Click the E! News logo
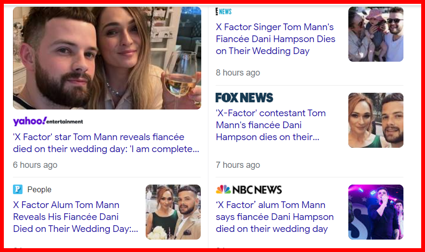This screenshot has width=425, height=252. [224, 11]
